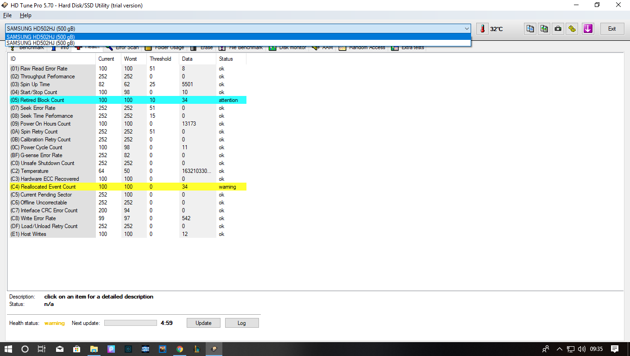Viewport: 630px width, 356px height.
Task: Select the (01) Raw Read Error Rate row
Action: point(128,69)
